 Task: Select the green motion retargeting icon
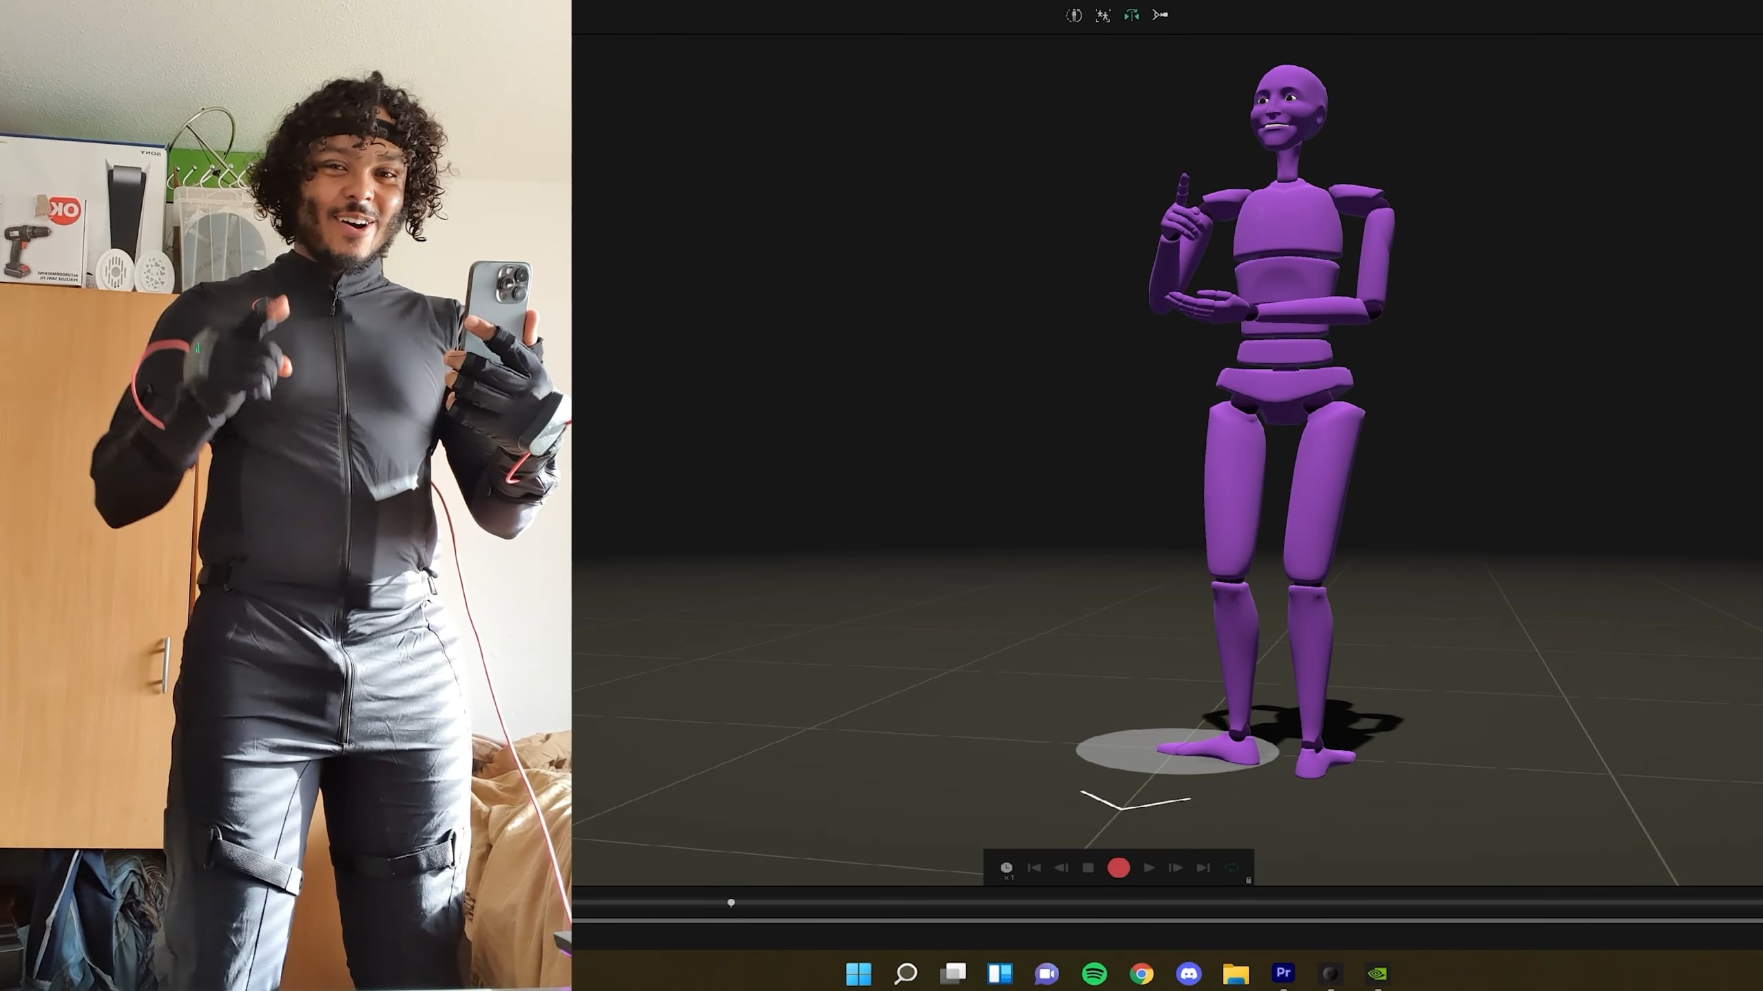[1131, 16]
